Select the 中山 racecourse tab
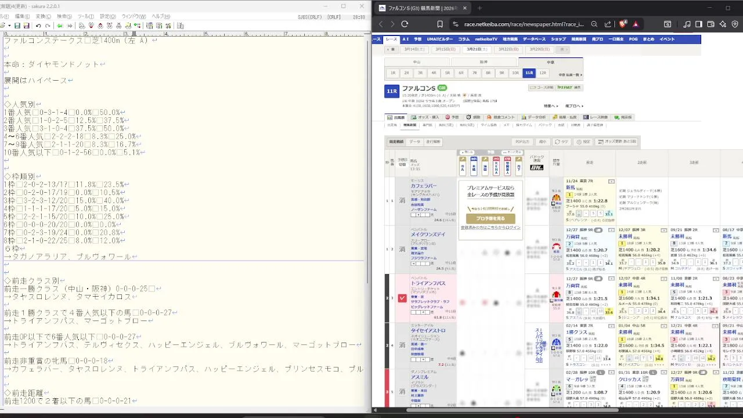Image resolution: width=743 pixels, height=418 pixels. pyautogui.click(x=416, y=62)
